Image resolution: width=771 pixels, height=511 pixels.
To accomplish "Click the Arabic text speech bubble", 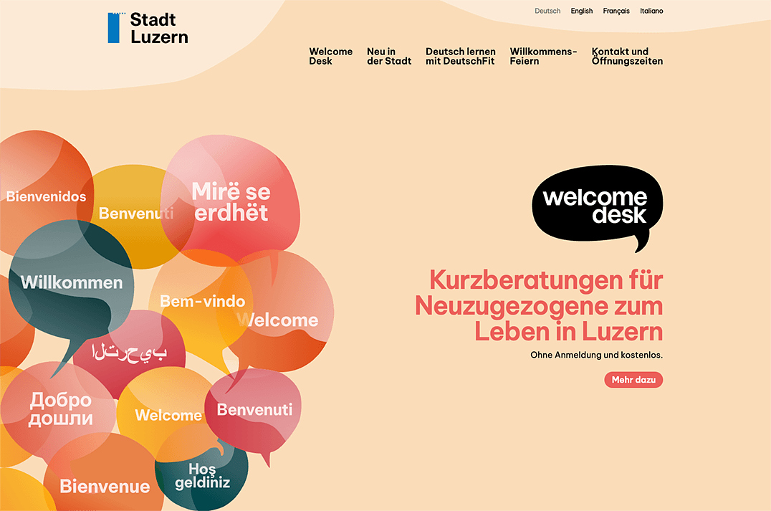I will tap(129, 353).
